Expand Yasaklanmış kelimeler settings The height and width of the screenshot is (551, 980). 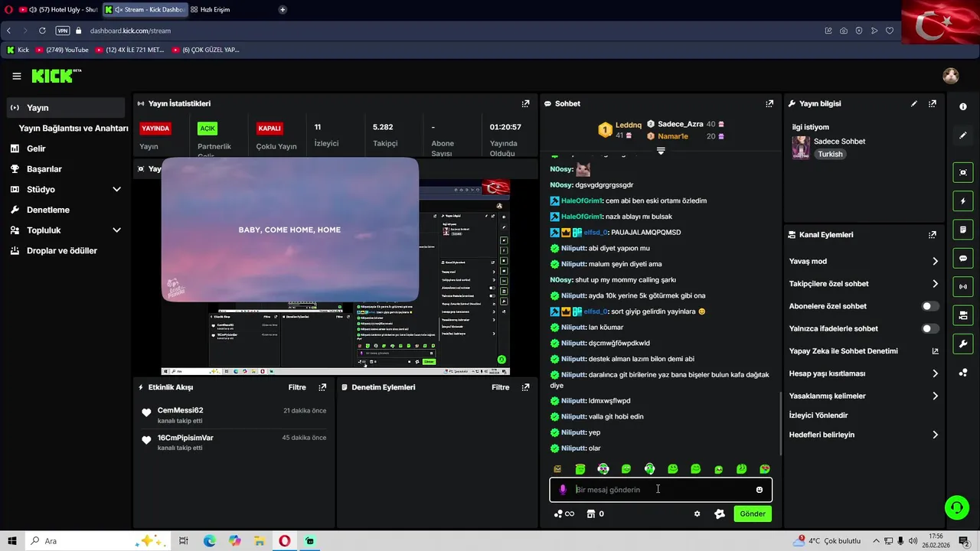[x=864, y=396]
